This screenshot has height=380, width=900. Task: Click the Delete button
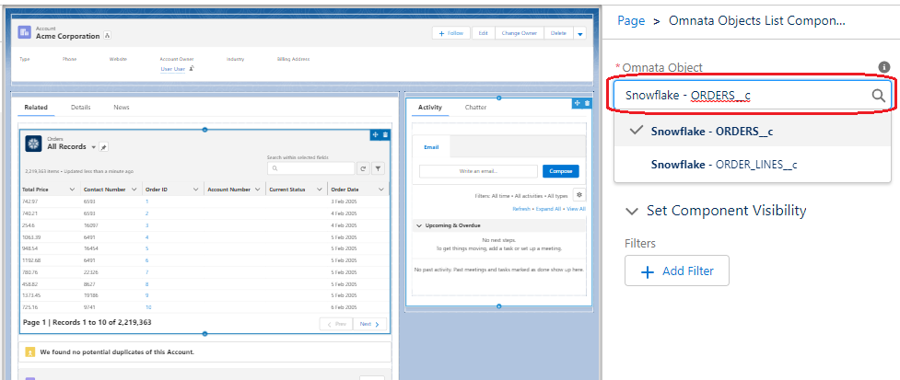(558, 33)
